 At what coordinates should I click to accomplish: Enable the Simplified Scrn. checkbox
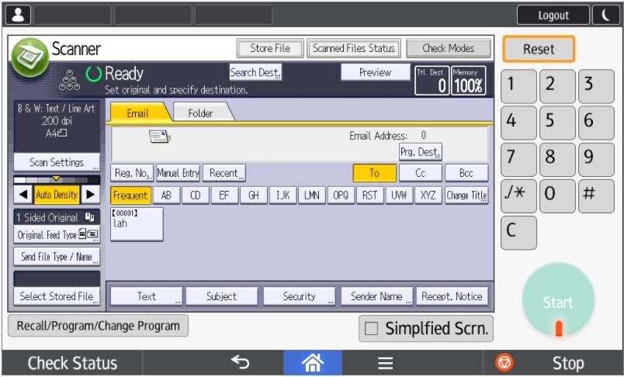coord(372,328)
